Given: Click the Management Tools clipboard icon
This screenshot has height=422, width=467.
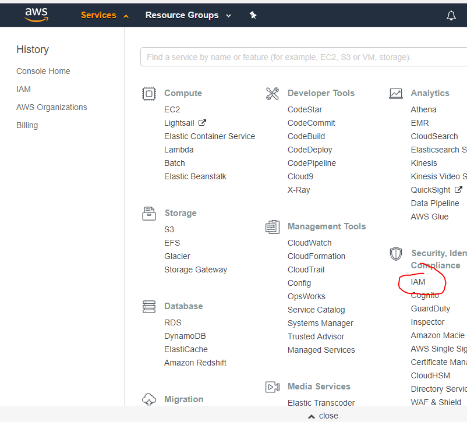Looking at the screenshot, I should [x=272, y=227].
